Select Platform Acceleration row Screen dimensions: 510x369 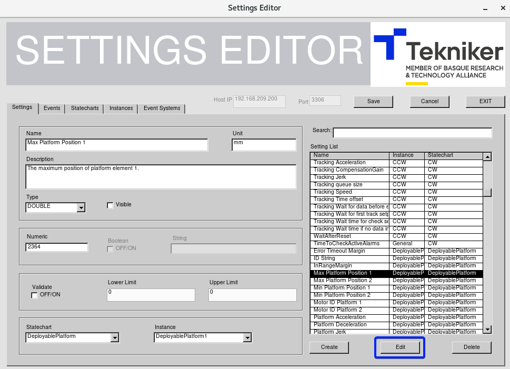point(396,317)
